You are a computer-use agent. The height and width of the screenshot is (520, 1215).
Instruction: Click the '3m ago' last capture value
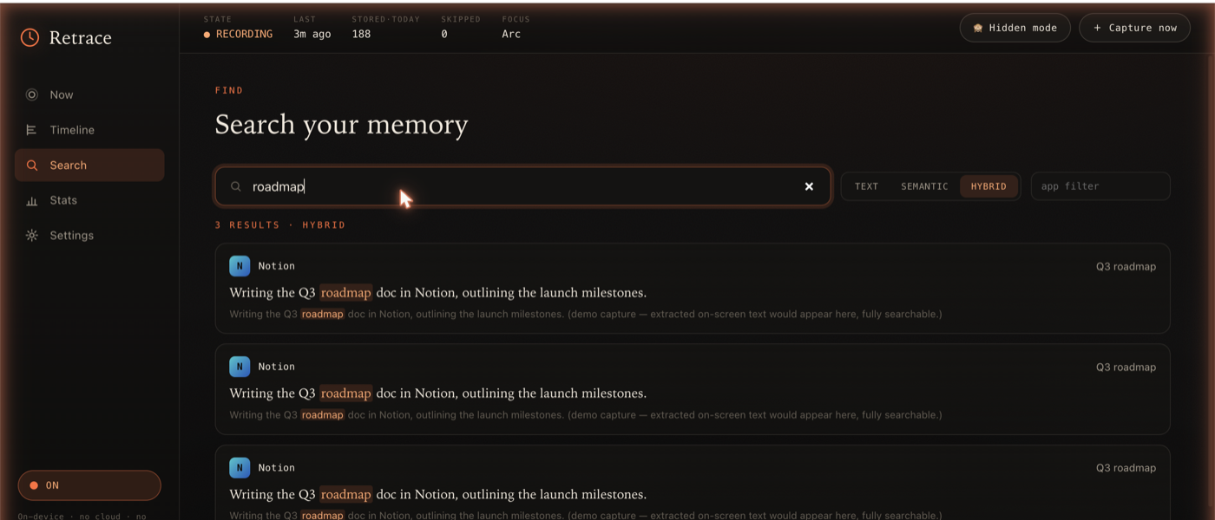(x=312, y=35)
